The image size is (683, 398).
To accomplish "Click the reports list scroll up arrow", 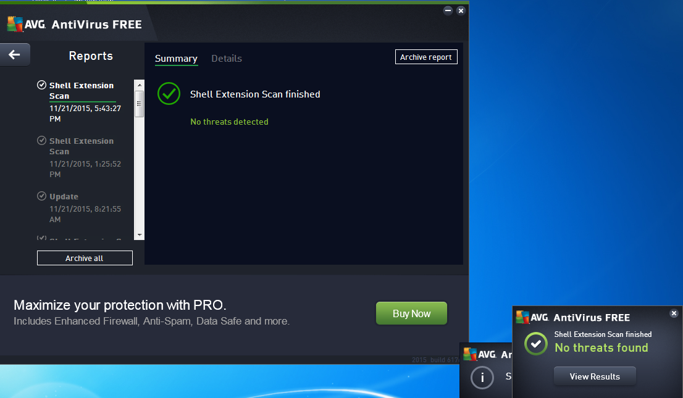I will (140, 85).
